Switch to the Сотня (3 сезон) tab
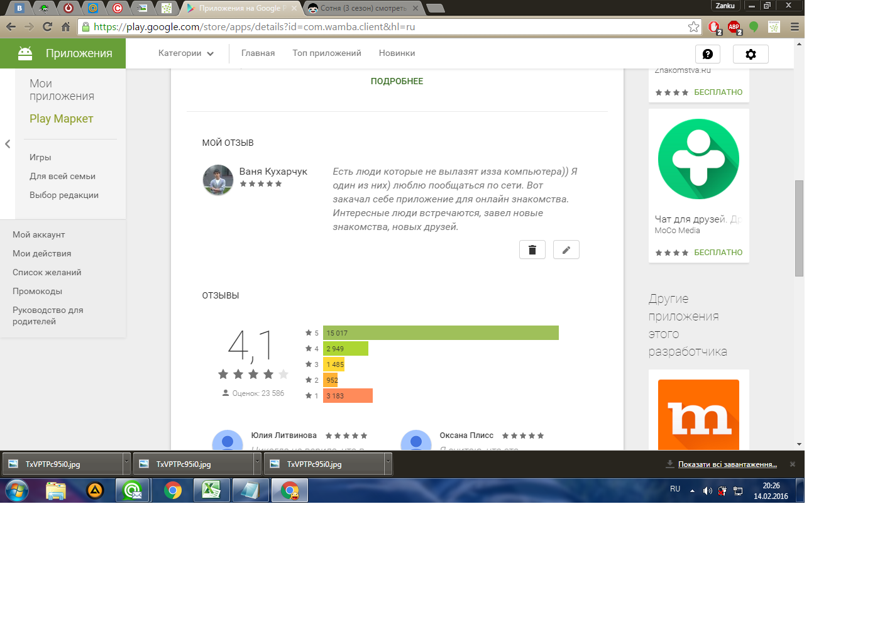 tap(363, 8)
